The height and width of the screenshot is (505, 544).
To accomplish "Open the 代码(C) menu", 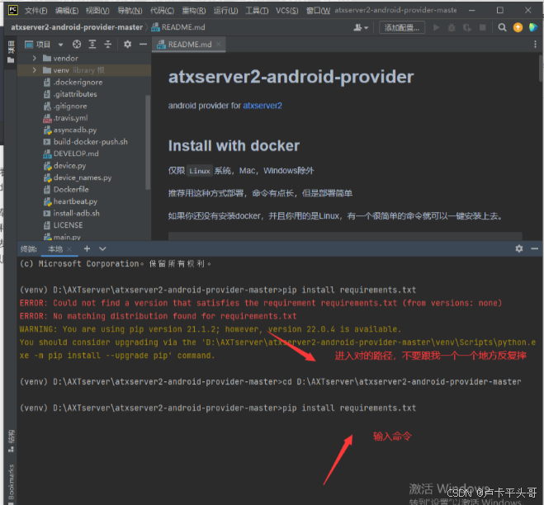I will 162,11.
